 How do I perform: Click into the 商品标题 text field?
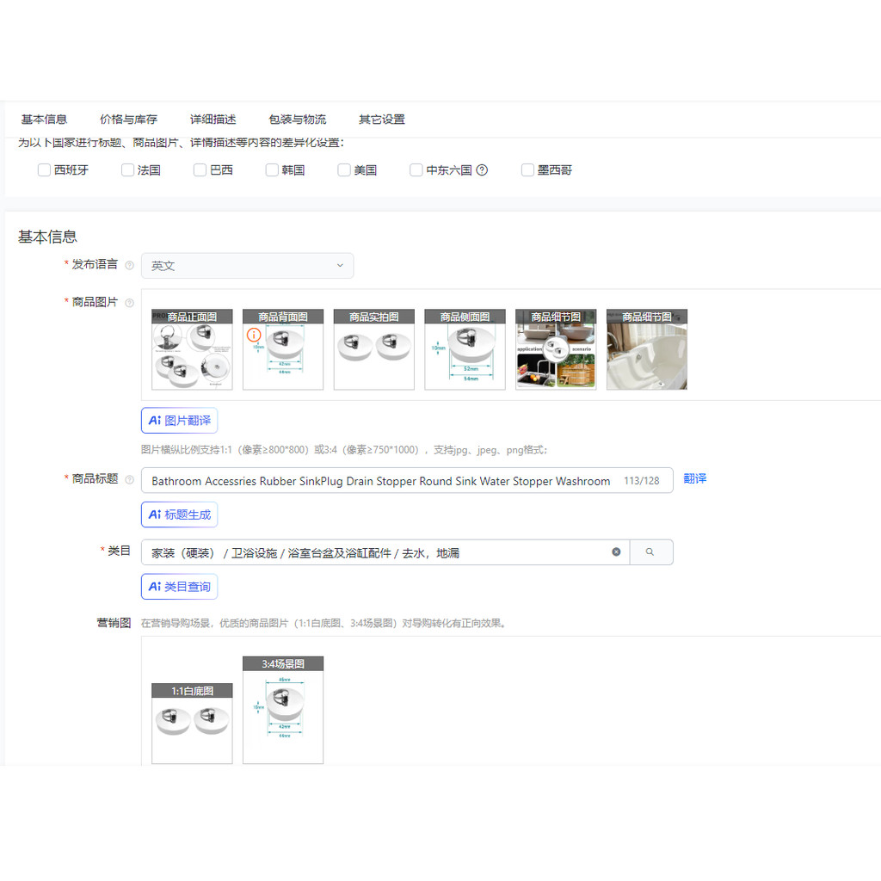pyautogui.click(x=379, y=481)
